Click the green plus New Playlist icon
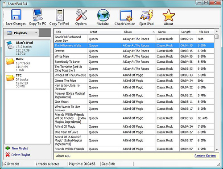Screen dimensions: 223x169 [8, 148]
